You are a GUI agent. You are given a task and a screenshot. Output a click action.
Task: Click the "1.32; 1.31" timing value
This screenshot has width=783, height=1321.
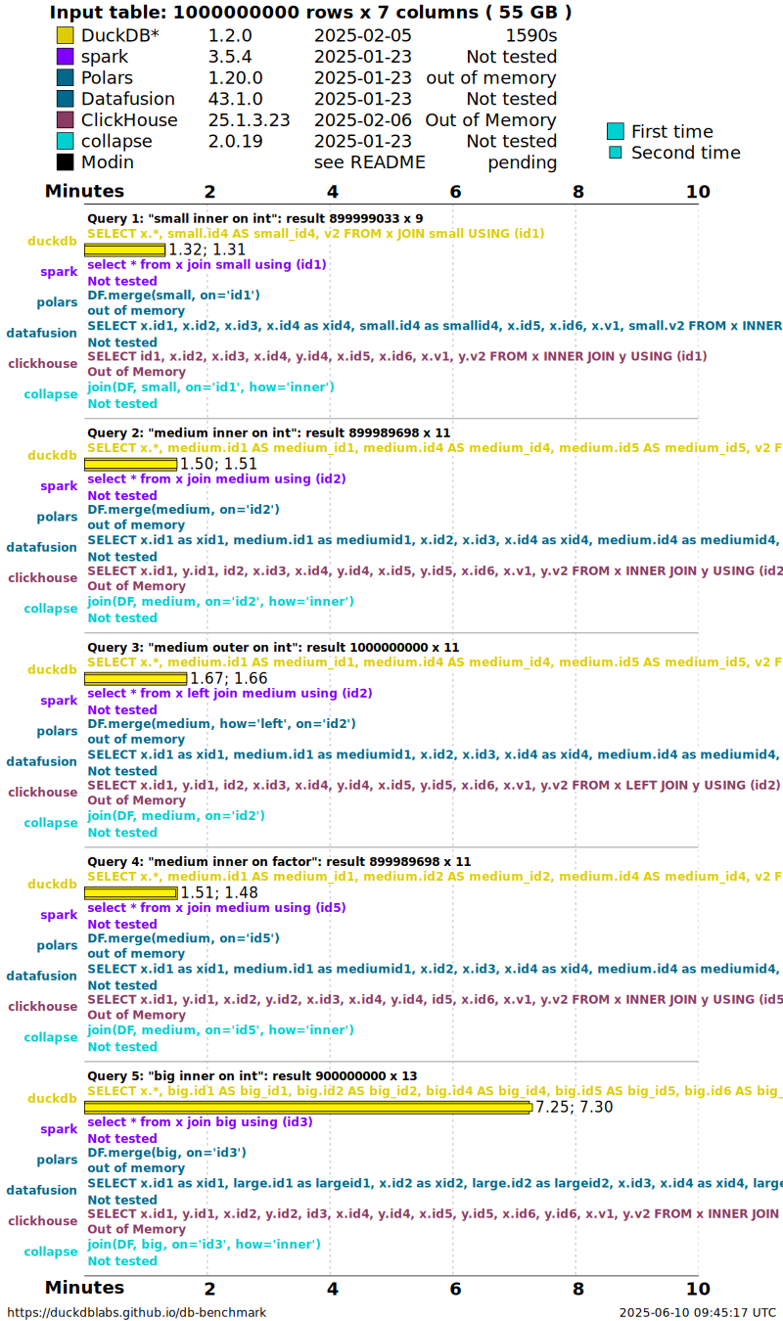click(207, 250)
